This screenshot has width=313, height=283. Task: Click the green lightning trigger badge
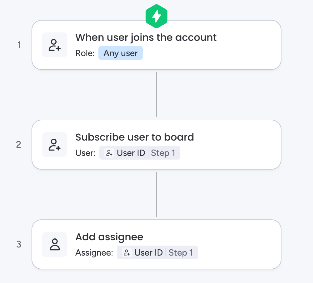coord(156,17)
